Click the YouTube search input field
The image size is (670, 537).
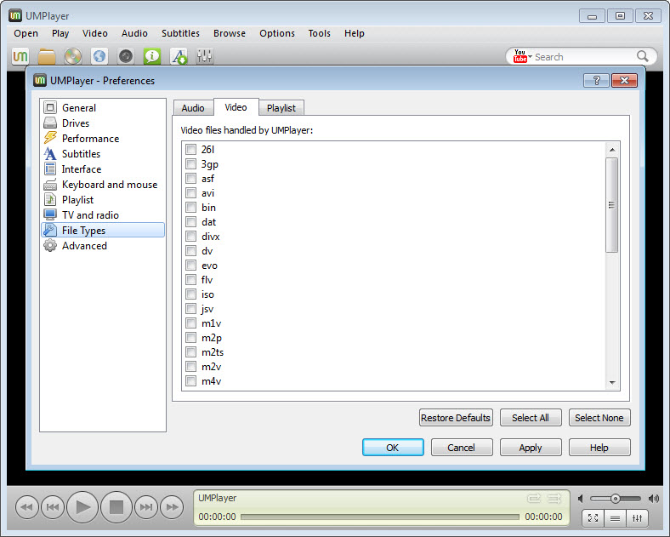pos(583,57)
